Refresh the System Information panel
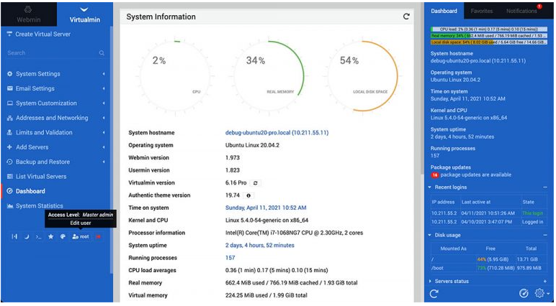556x306 pixels. [x=406, y=17]
